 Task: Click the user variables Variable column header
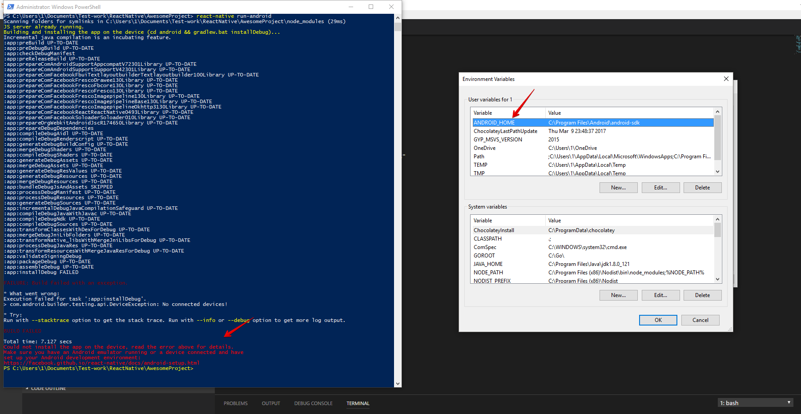pos(508,113)
